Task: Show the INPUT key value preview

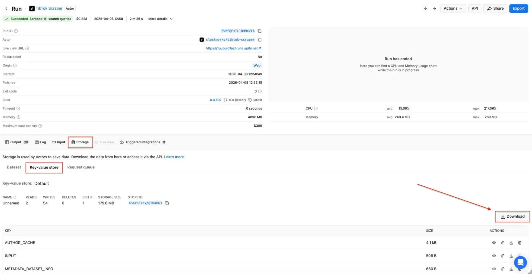Action: tap(494, 256)
